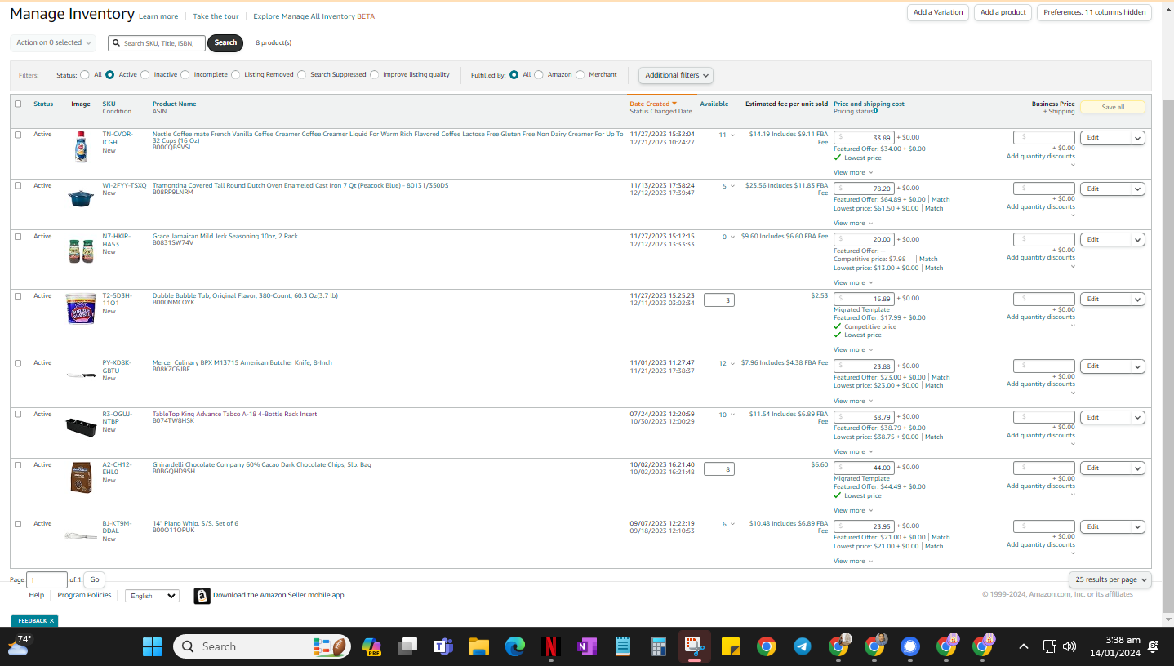Select the Nestle Coffee mate row checkbox
This screenshot has width=1174, height=666.
pyautogui.click(x=18, y=135)
